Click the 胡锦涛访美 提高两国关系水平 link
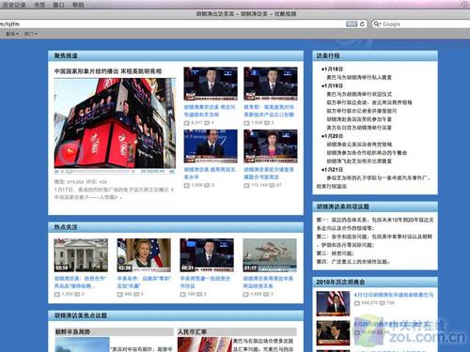Image resolution: width=470 pixels, height=352 pixels. (210, 173)
